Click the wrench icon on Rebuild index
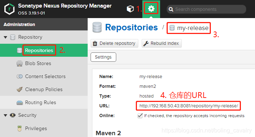Screen dimensions: 255x137 146,43
